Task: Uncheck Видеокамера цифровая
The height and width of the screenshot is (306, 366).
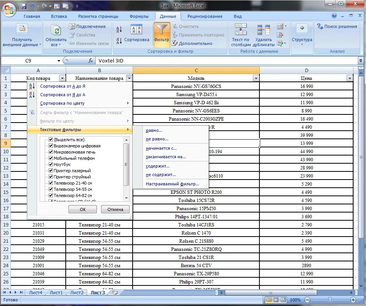Action: [x=51, y=146]
